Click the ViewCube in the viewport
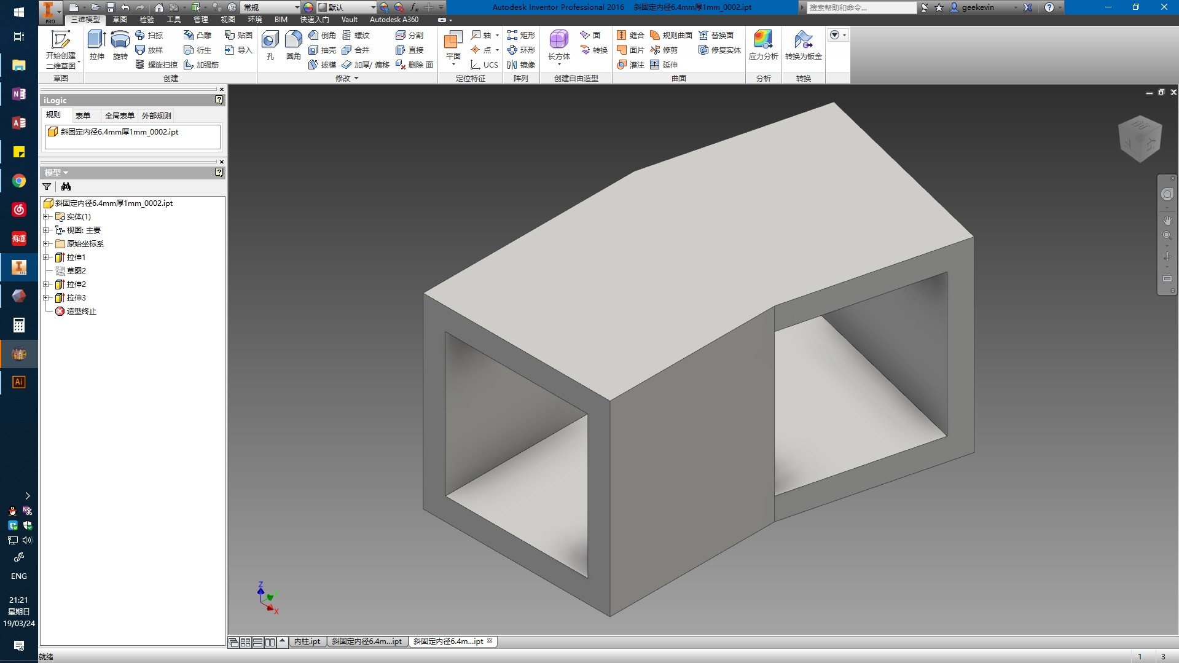 tap(1140, 139)
